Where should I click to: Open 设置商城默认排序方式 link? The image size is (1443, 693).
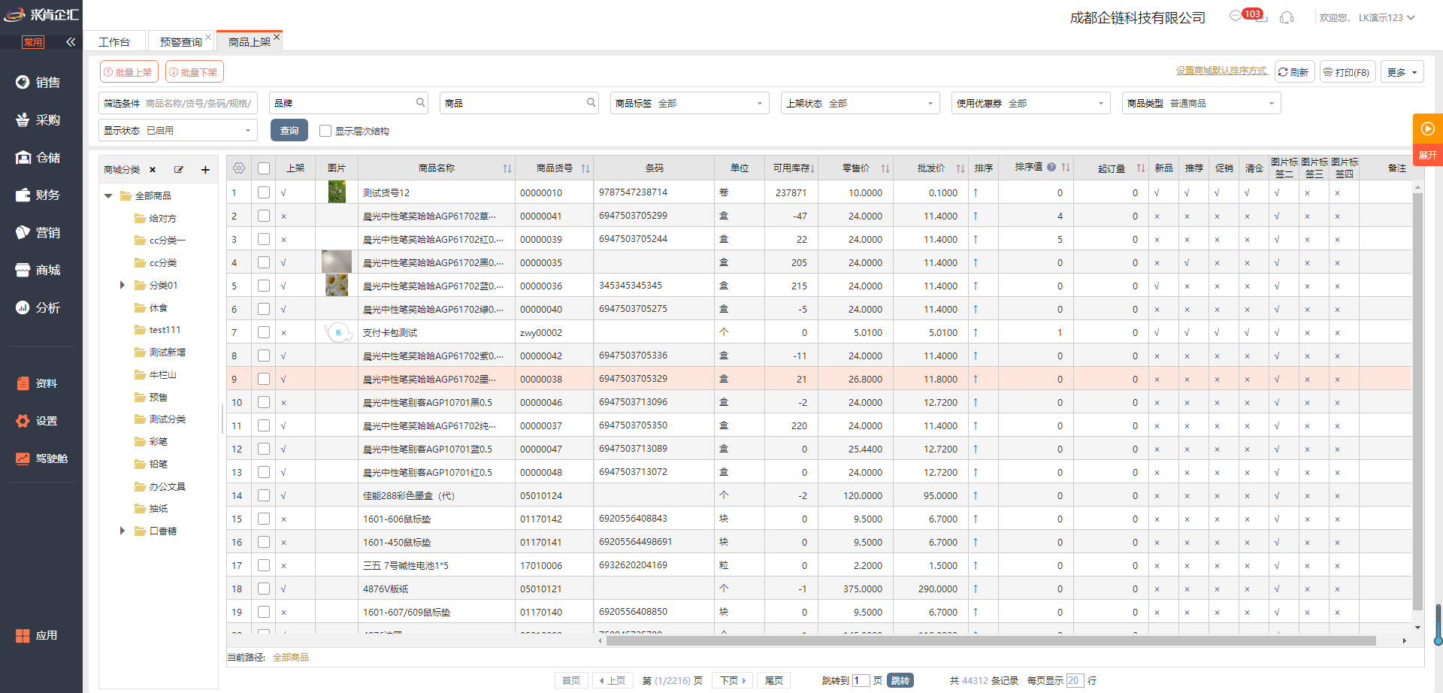[1221, 71]
